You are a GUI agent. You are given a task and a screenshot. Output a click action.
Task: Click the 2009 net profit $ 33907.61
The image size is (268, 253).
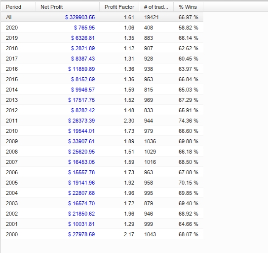tap(81, 141)
